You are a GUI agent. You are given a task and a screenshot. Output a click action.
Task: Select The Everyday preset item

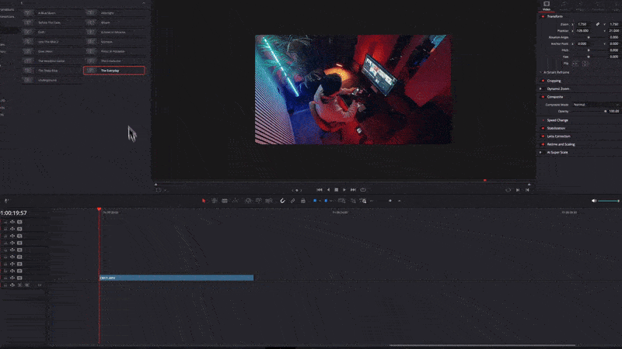coord(114,71)
